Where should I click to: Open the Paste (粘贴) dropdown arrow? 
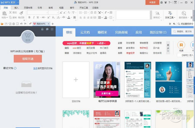pyautogui.click(x=7, y=18)
